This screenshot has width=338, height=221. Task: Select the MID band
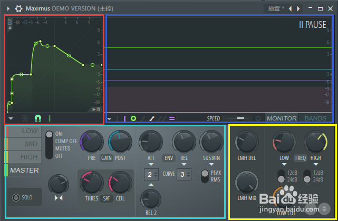24,144
